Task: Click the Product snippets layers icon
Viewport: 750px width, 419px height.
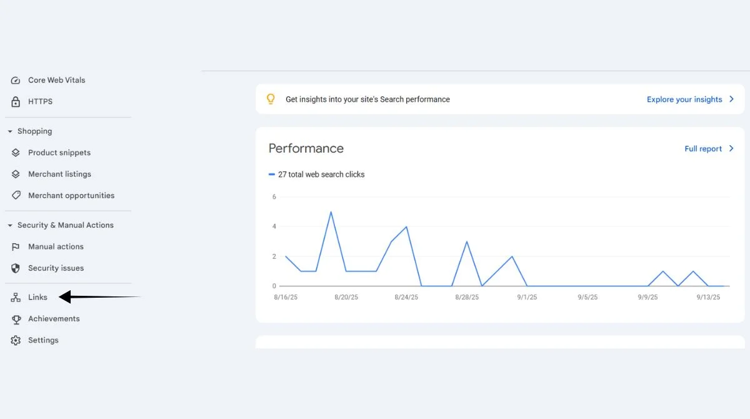Action: tap(16, 153)
